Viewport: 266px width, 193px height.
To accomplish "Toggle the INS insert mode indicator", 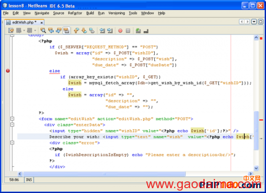I will click(29, 180).
